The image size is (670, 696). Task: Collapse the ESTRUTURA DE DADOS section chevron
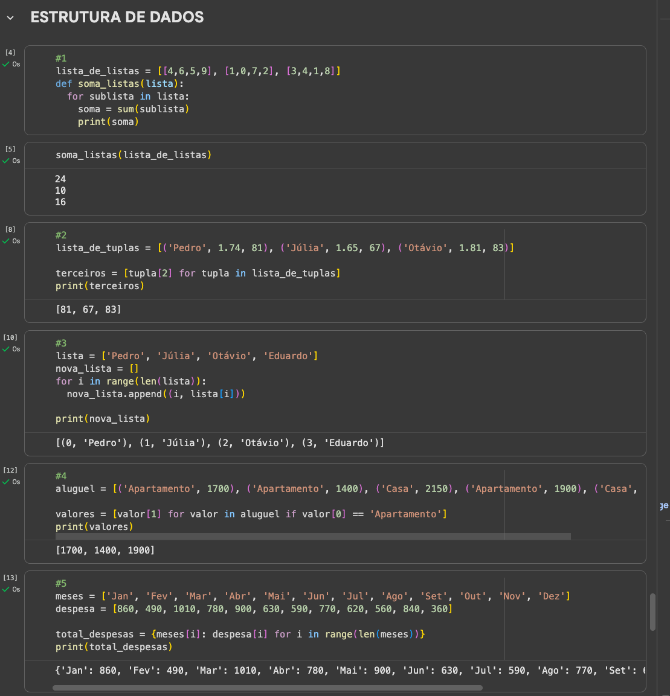(x=10, y=18)
